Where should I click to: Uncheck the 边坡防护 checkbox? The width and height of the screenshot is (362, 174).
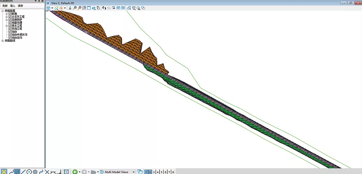click(x=10, y=20)
